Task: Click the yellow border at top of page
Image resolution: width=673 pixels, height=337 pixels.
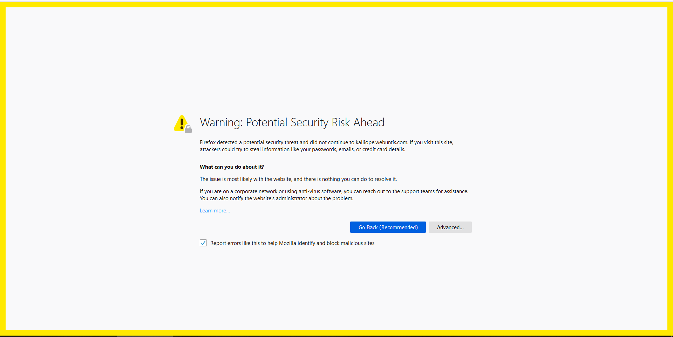Action: [x=336, y=4]
